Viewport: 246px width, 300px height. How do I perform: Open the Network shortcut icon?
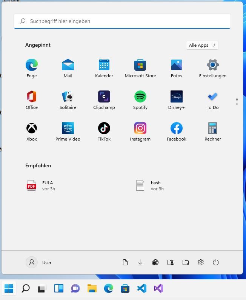155,262
